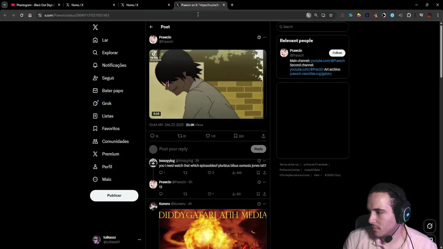This screenshot has width=443, height=249.
Task: Open the Explorar search page
Action: [105, 53]
